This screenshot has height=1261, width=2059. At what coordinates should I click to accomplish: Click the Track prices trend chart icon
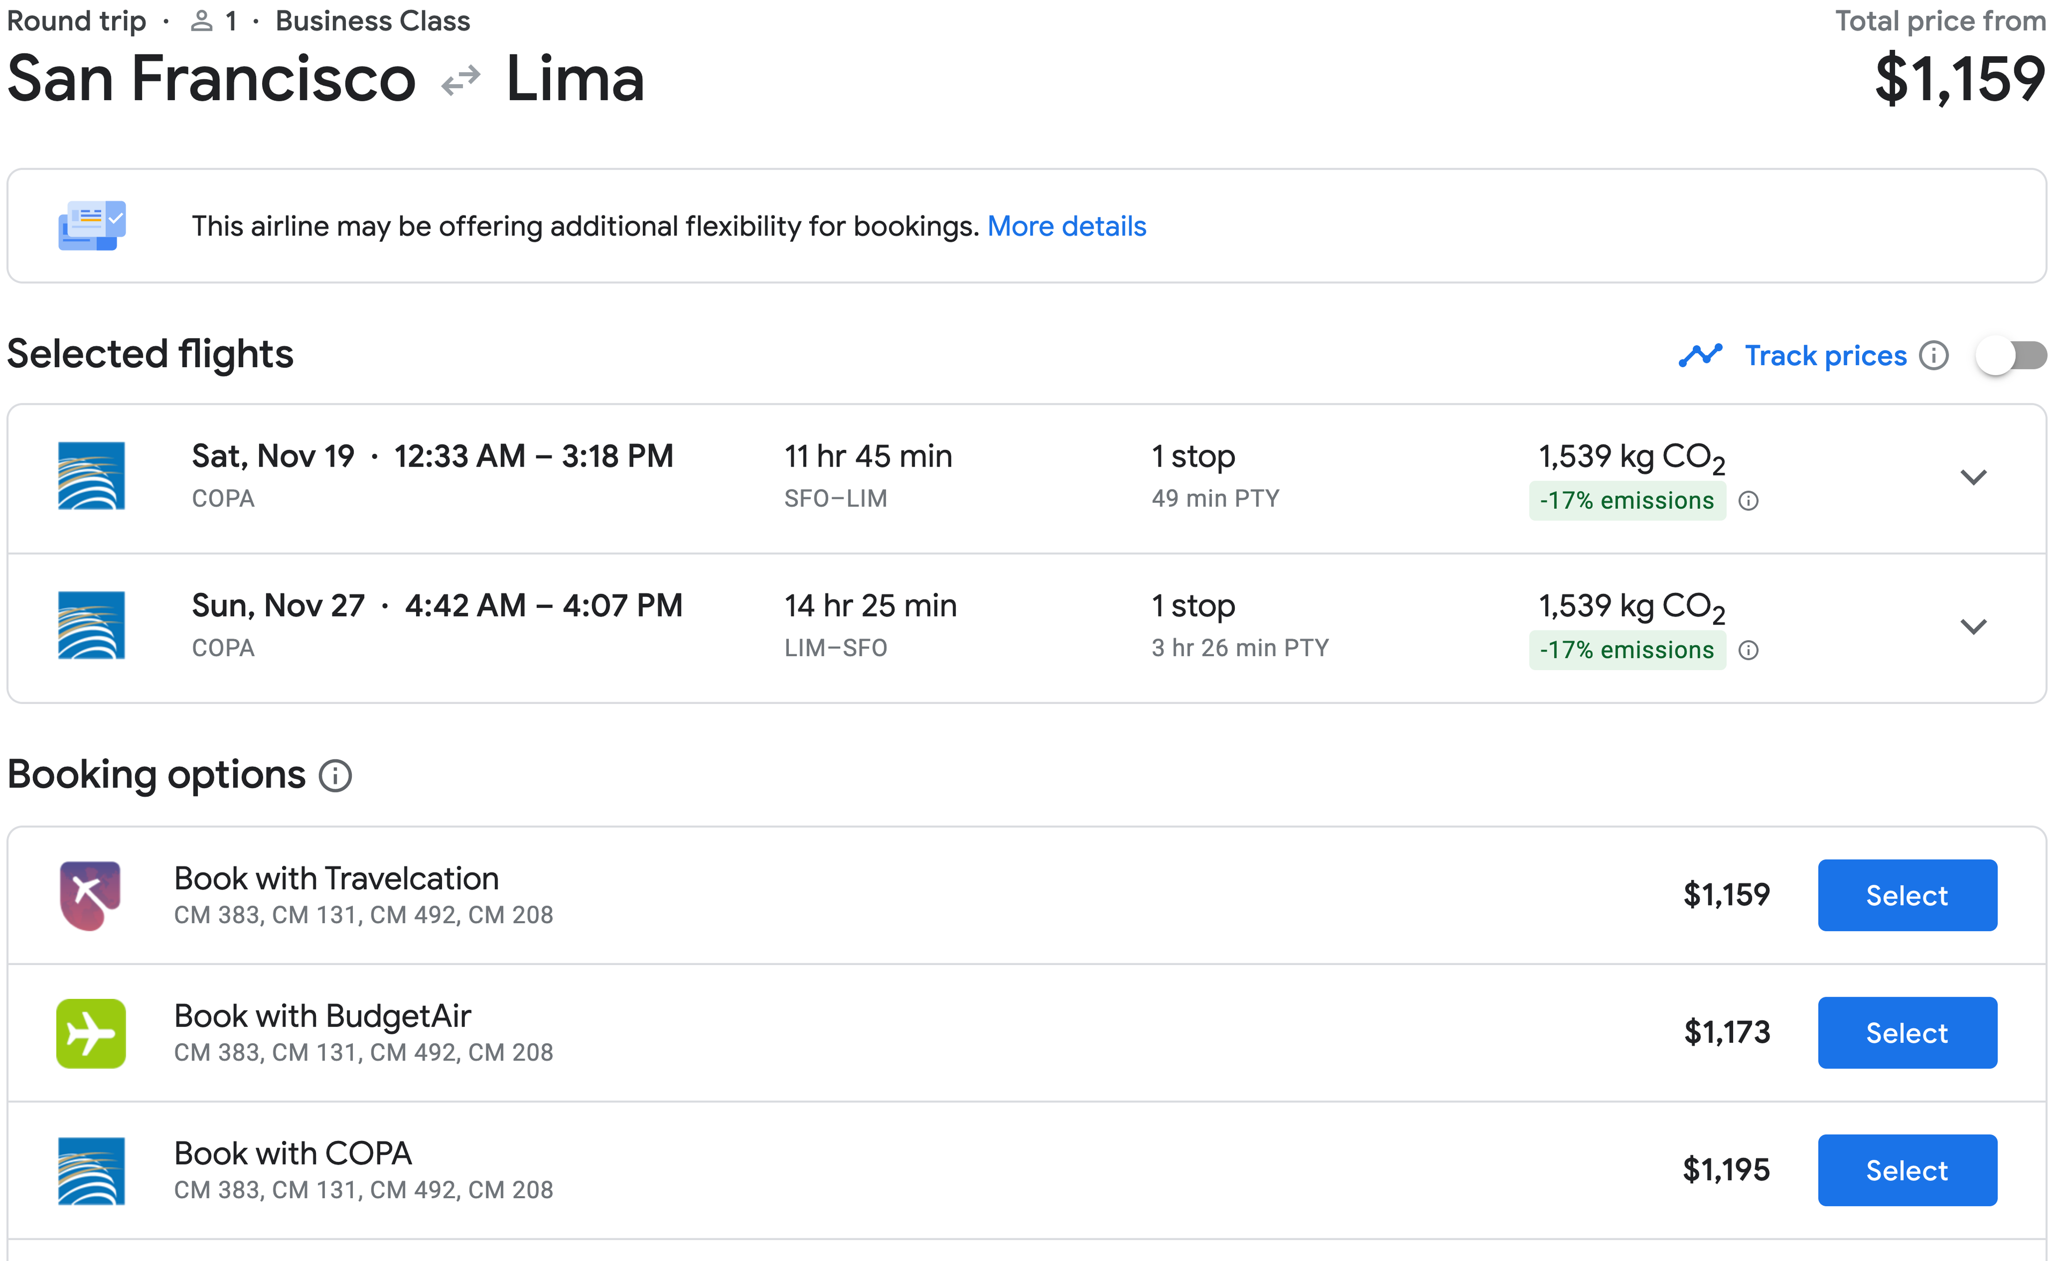pos(1700,356)
